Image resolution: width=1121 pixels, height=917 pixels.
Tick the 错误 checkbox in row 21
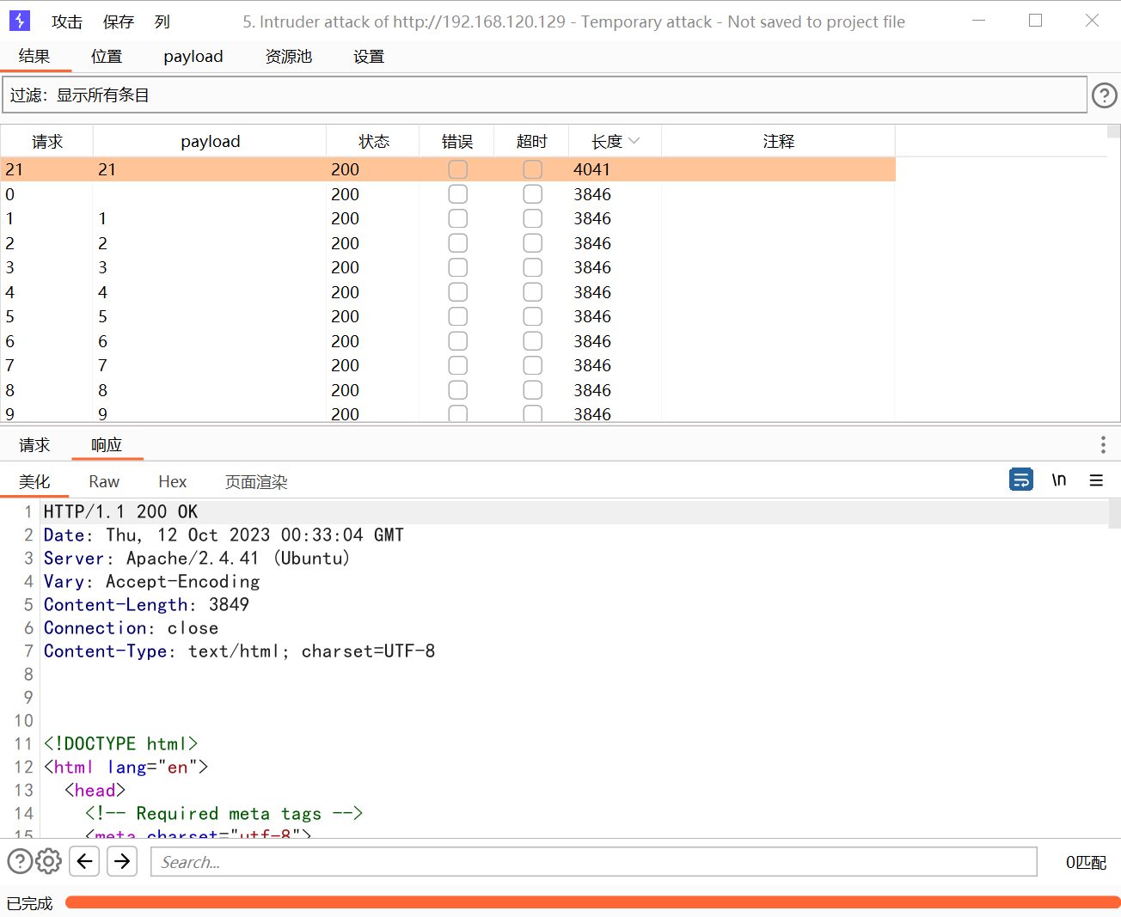[x=458, y=169]
